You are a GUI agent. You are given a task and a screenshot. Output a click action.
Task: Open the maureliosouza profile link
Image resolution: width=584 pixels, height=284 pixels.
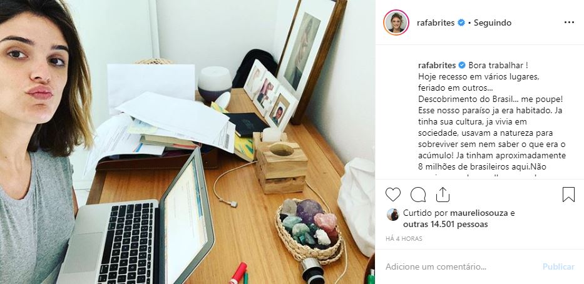pyautogui.click(x=479, y=213)
